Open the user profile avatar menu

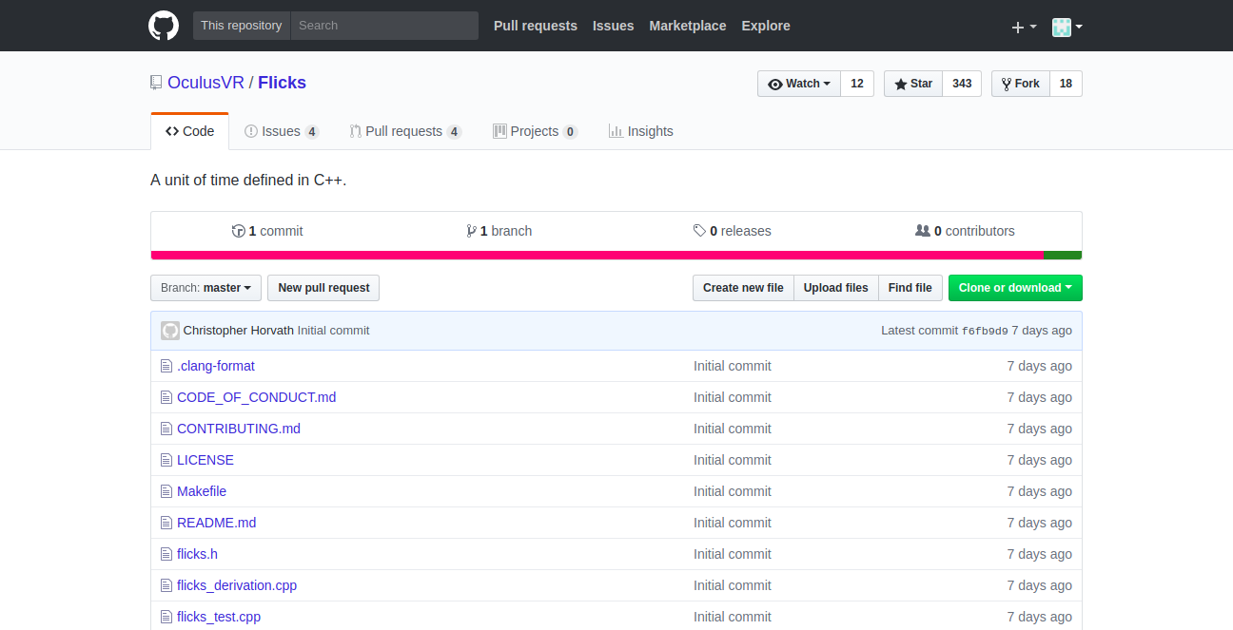[1067, 27]
